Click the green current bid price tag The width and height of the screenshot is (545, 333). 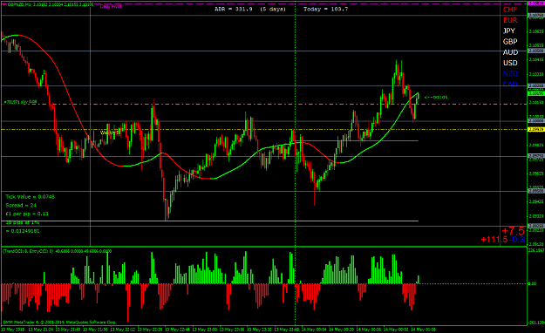coord(536,93)
